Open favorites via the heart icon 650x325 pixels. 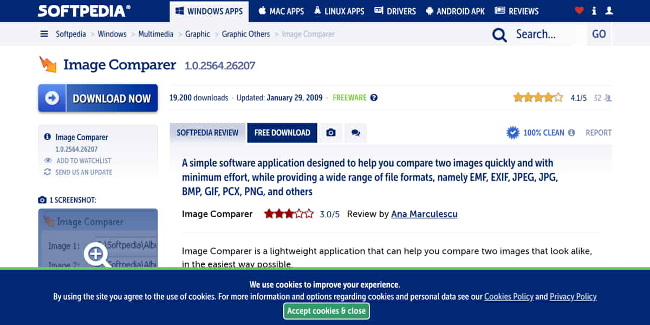pyautogui.click(x=579, y=10)
